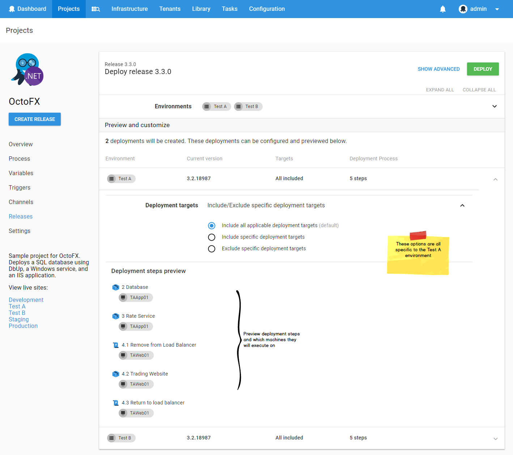Collapse the Deployment targets section

coord(462,205)
